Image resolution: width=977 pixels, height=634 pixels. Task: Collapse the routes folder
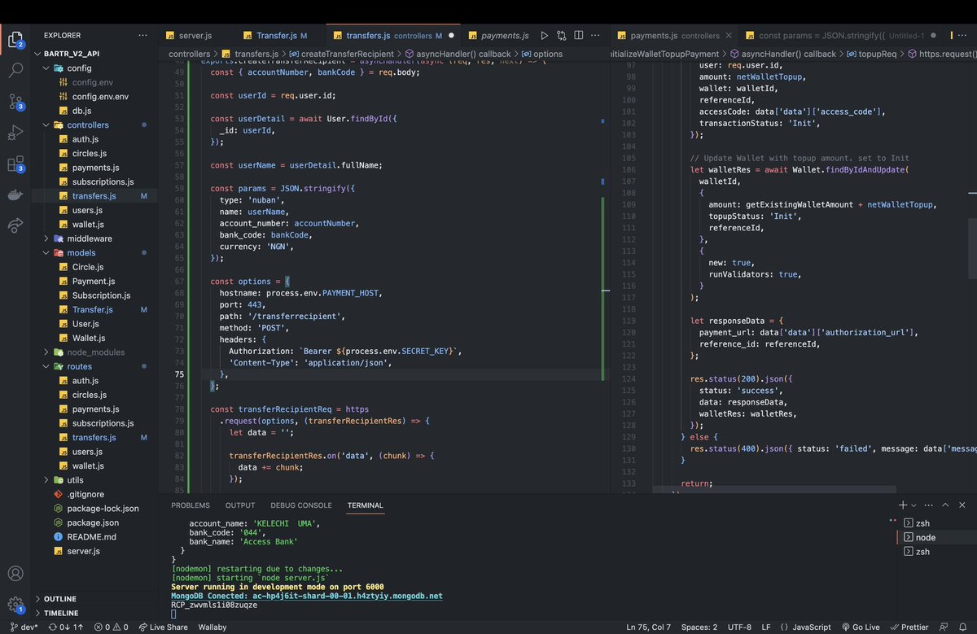click(79, 366)
